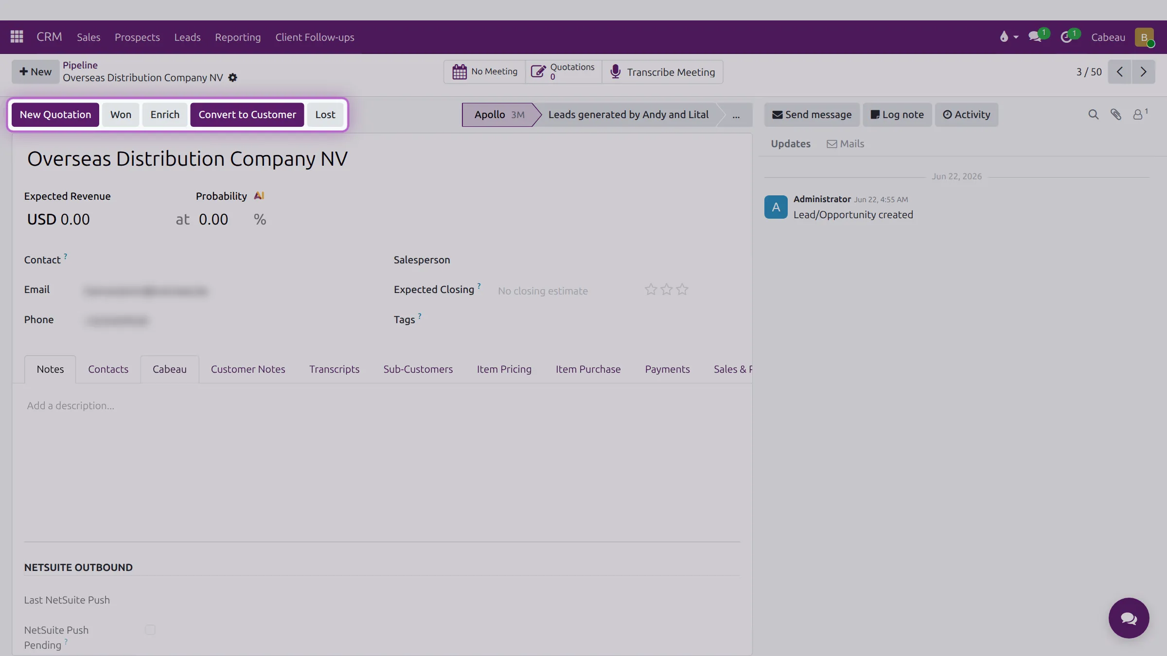The image size is (1167, 656).
Task: Expand more pipeline stages ellipsis
Action: tap(736, 115)
